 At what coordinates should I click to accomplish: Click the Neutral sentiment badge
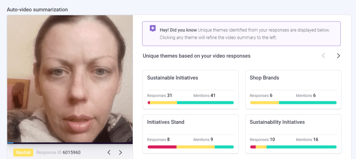point(23,152)
